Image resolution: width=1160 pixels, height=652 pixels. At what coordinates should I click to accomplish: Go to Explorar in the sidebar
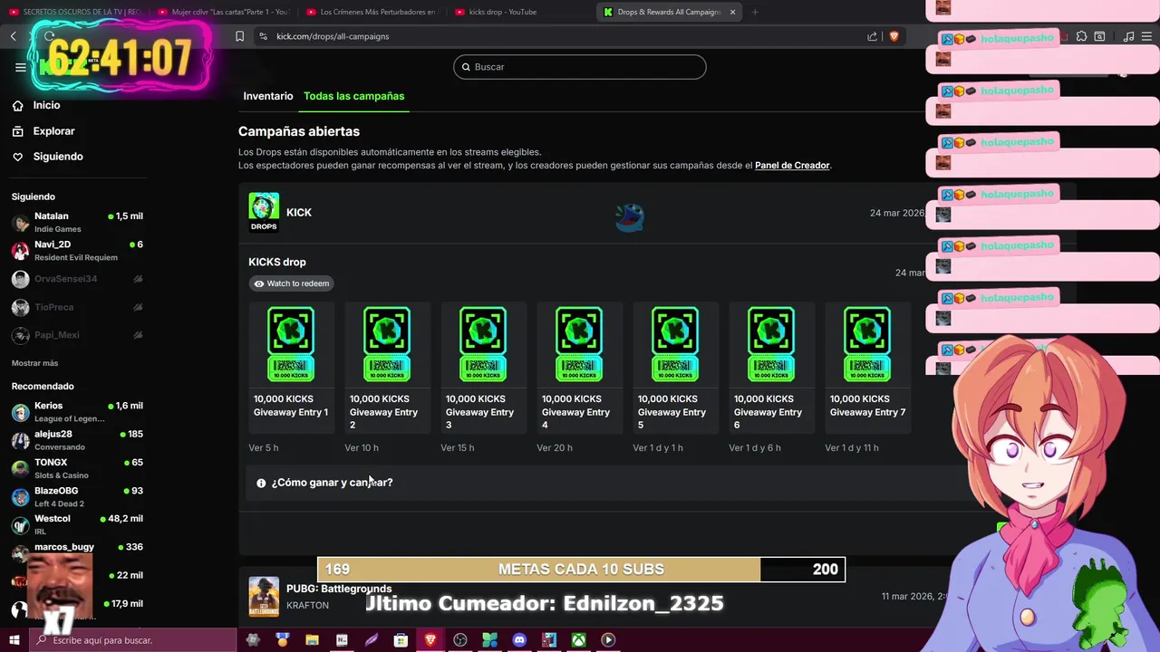pyautogui.click(x=53, y=131)
